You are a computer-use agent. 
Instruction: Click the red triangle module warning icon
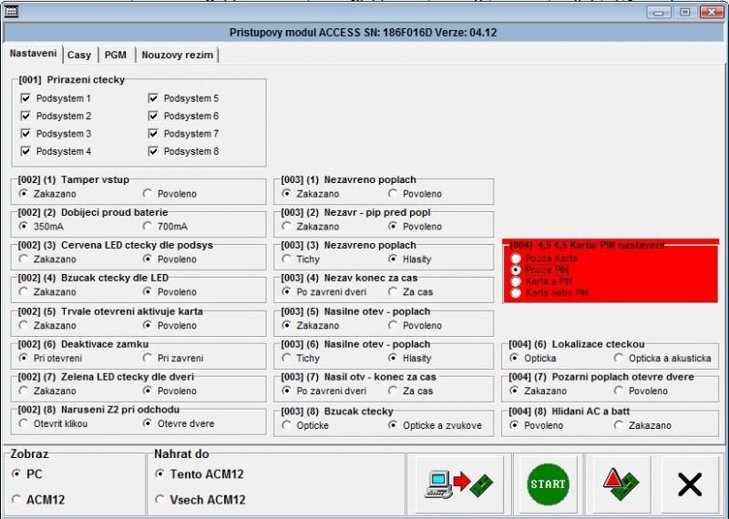(619, 484)
